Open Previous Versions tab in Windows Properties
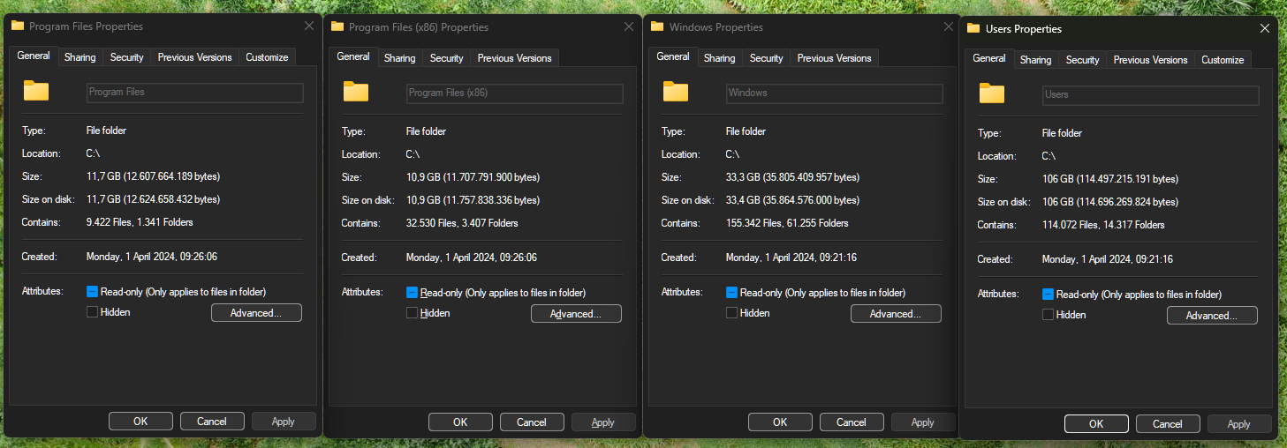Screen dimensions: 1287x448 834,58
